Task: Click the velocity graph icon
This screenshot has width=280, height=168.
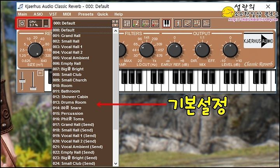Action: click(x=206, y=23)
